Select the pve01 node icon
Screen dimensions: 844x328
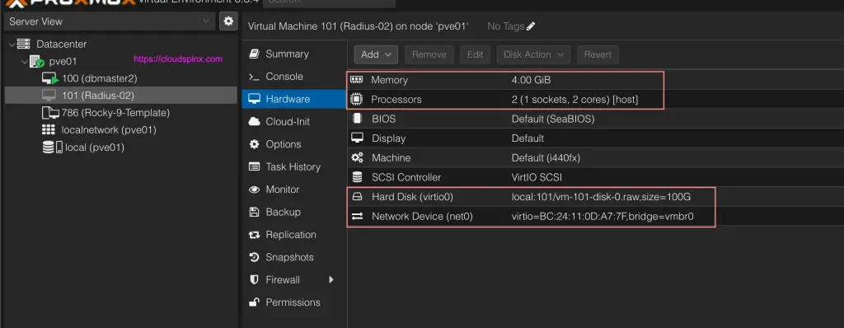pyautogui.click(x=36, y=62)
